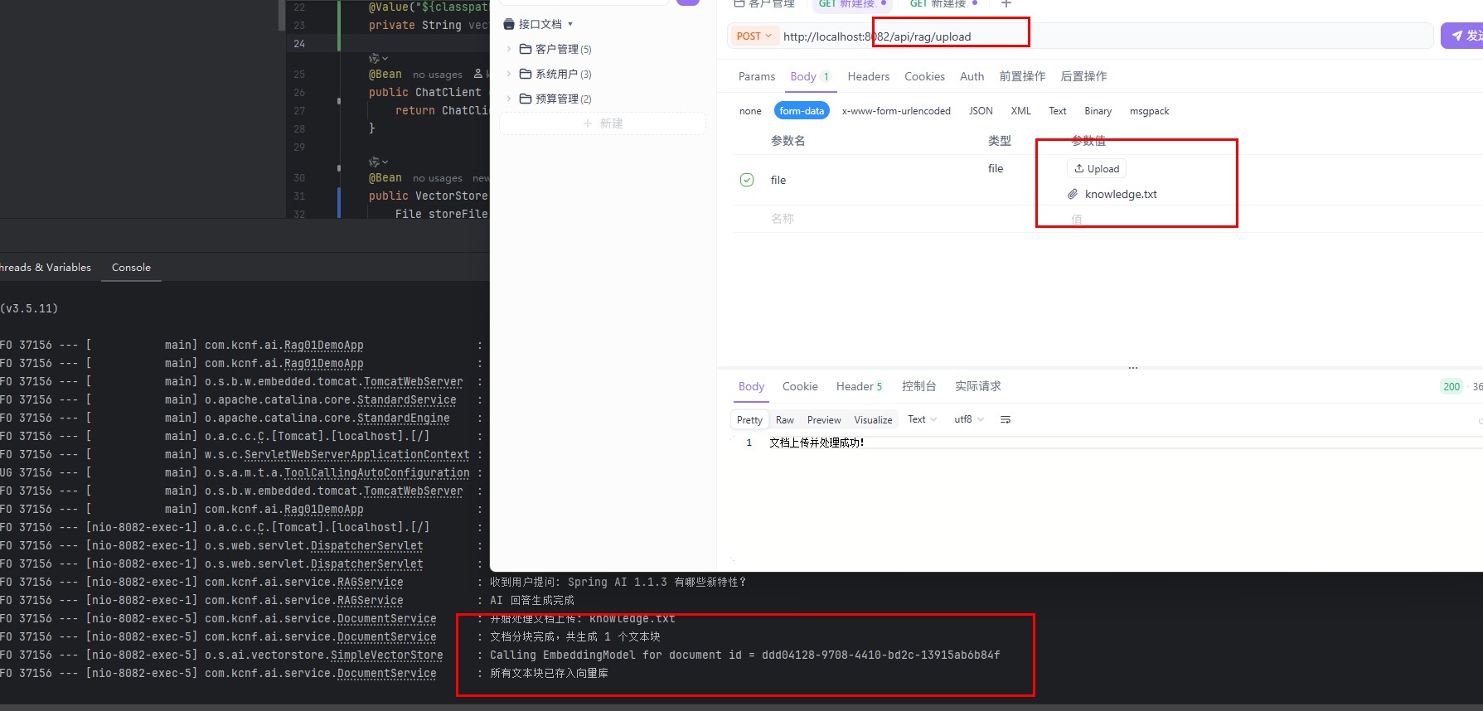
Task: Click the Upload file button
Action: (x=1097, y=168)
